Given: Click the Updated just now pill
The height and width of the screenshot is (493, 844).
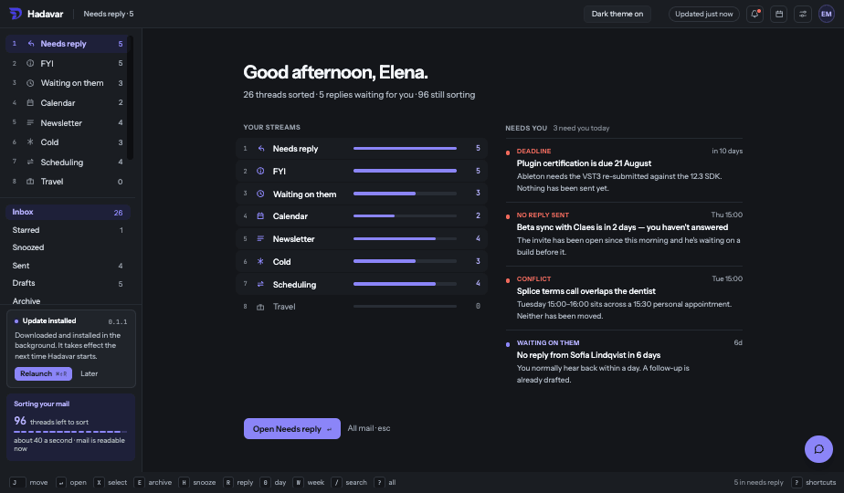Looking at the screenshot, I should 703,14.
